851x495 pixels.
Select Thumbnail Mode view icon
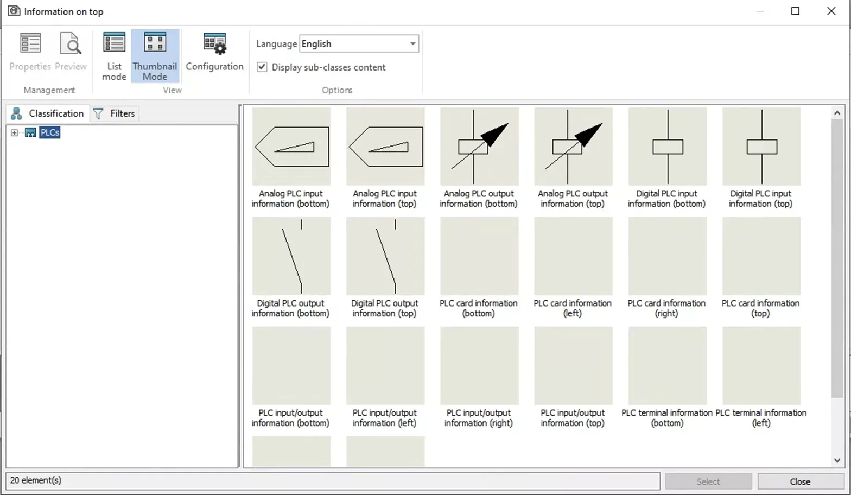click(155, 43)
